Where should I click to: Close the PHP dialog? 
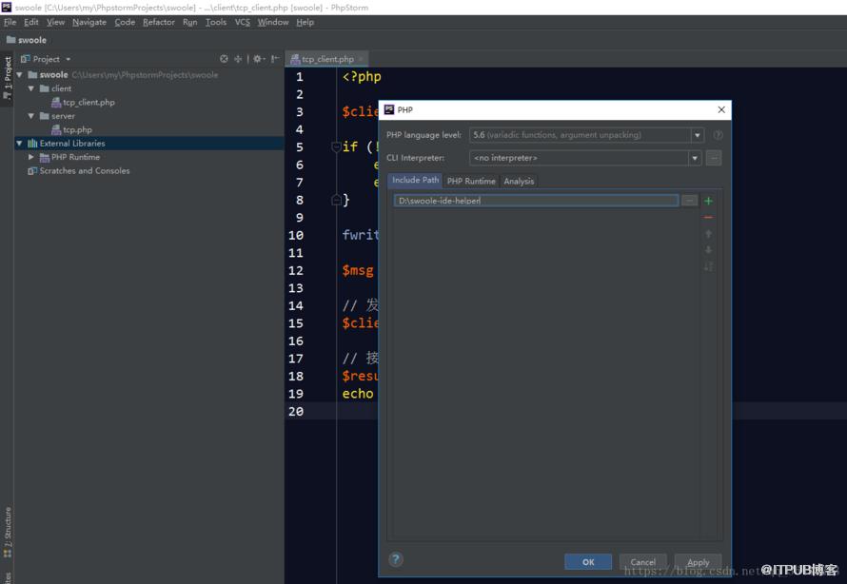point(721,109)
